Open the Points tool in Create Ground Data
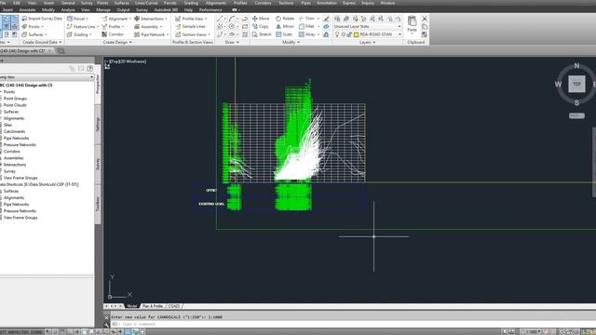Viewport: 596px width, 335px height. point(33,27)
